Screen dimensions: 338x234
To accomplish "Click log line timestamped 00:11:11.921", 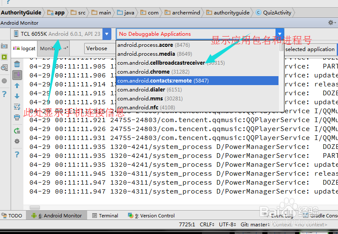I will [x=184, y=120].
